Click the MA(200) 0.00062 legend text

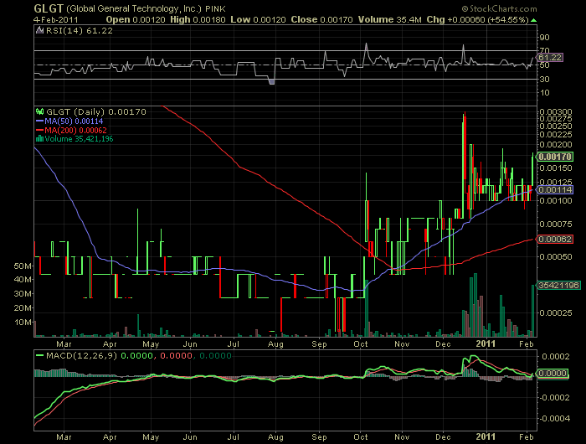(75, 130)
